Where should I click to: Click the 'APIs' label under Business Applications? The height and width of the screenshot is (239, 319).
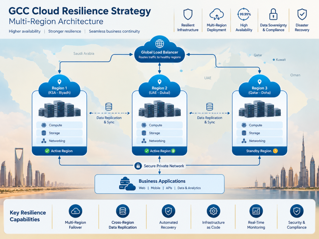coord(169,188)
